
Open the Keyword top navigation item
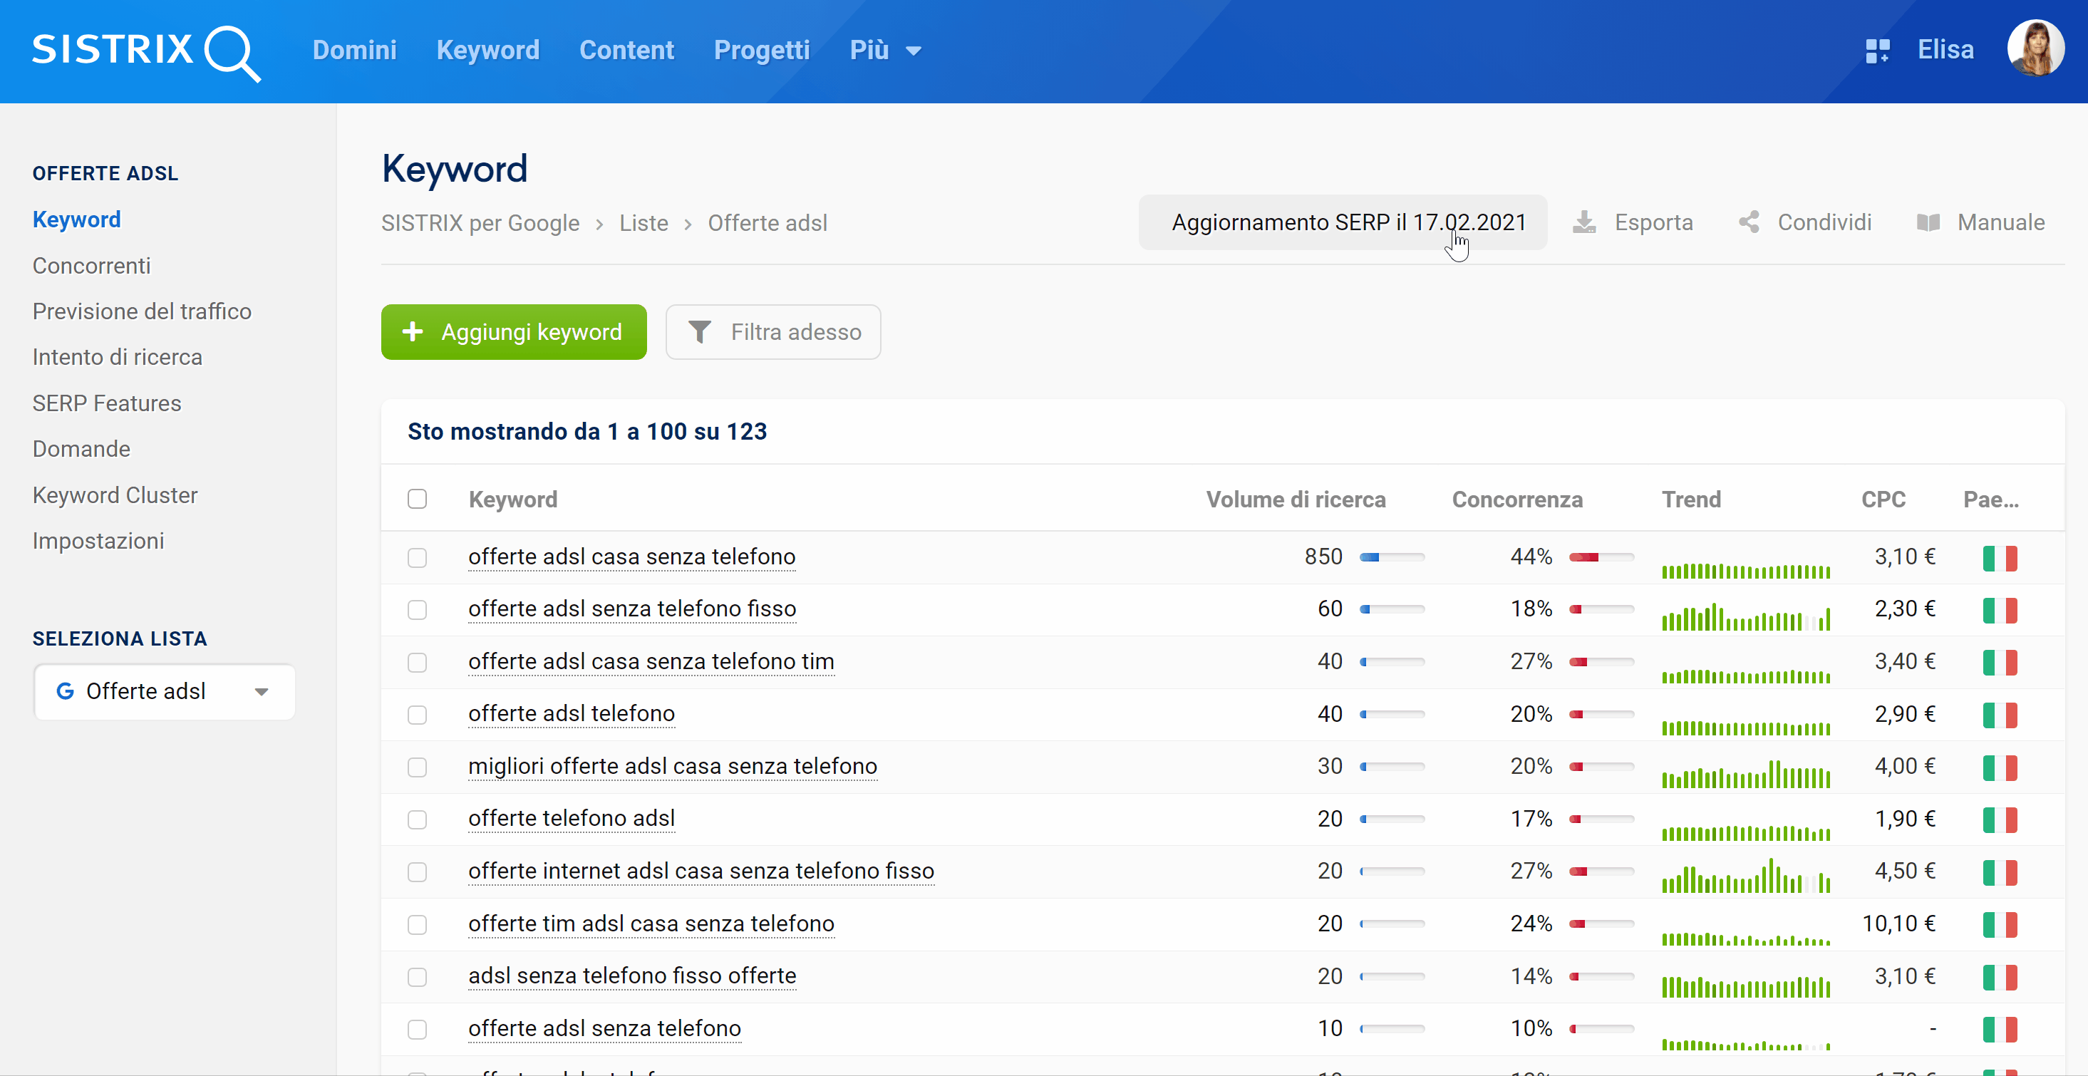click(x=488, y=50)
